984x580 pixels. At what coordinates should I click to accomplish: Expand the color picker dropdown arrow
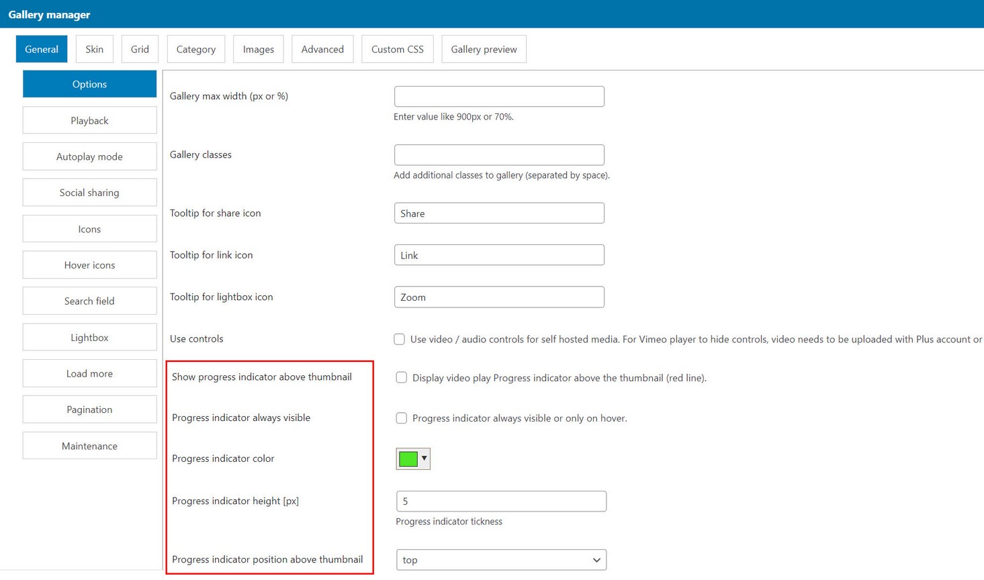[424, 458]
